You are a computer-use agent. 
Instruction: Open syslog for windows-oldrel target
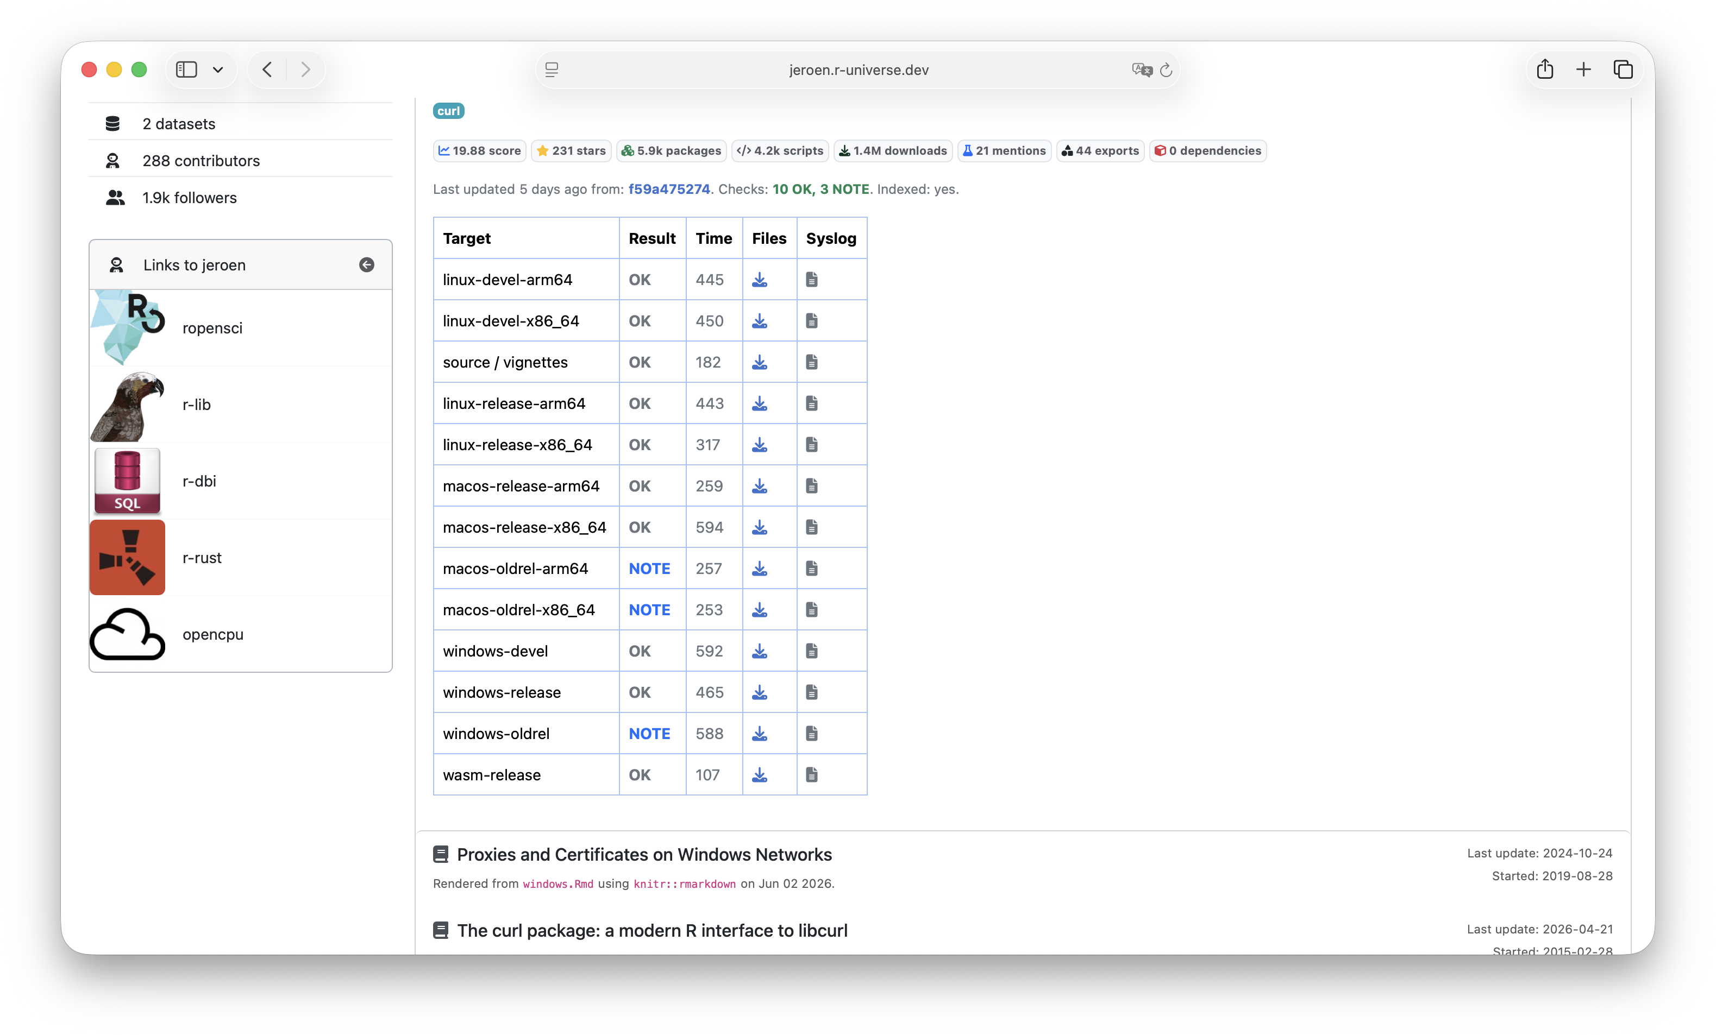tap(811, 734)
